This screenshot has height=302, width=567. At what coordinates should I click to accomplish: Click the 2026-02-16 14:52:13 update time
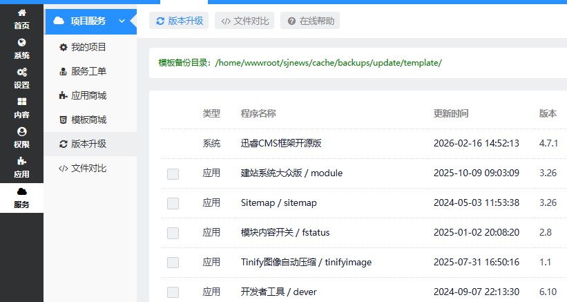[x=477, y=143]
